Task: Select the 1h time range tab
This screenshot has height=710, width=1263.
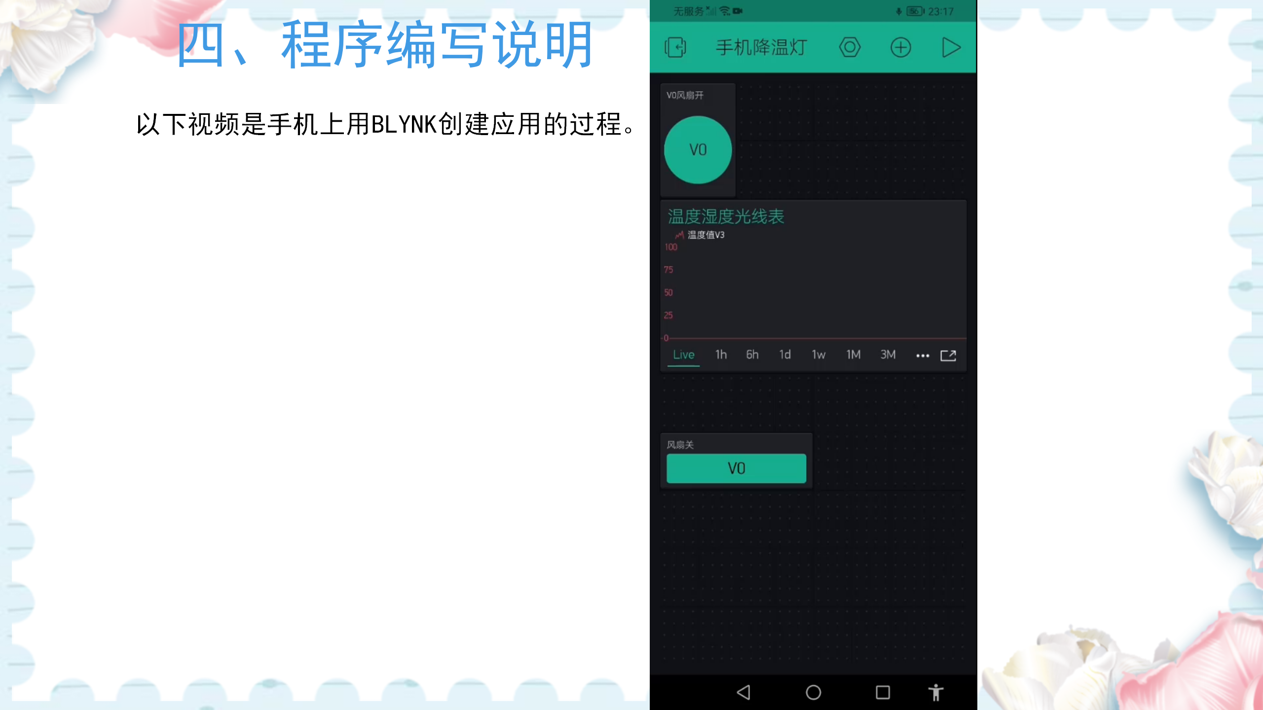Action: click(721, 354)
